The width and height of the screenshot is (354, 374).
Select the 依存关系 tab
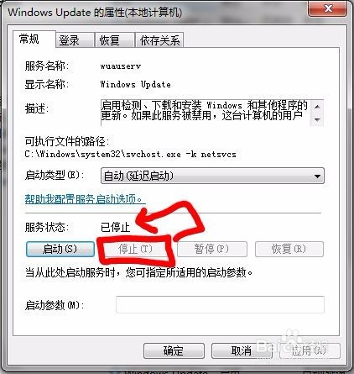click(159, 40)
